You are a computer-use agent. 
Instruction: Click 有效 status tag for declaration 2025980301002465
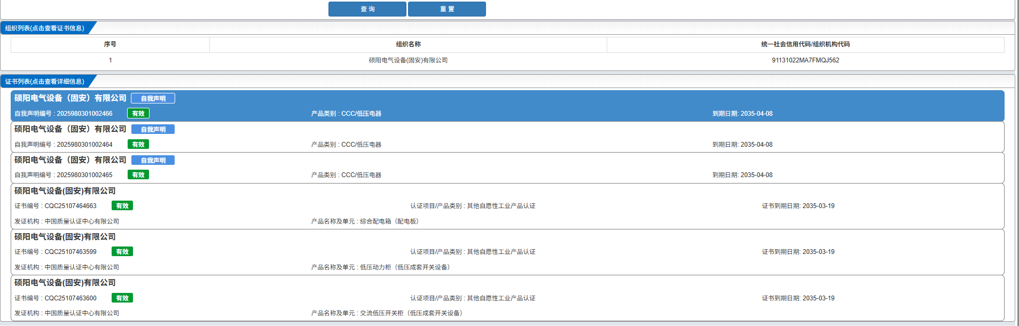(x=138, y=174)
